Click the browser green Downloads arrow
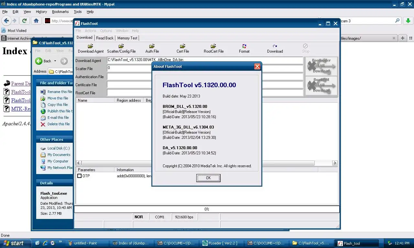 click(x=408, y=21)
